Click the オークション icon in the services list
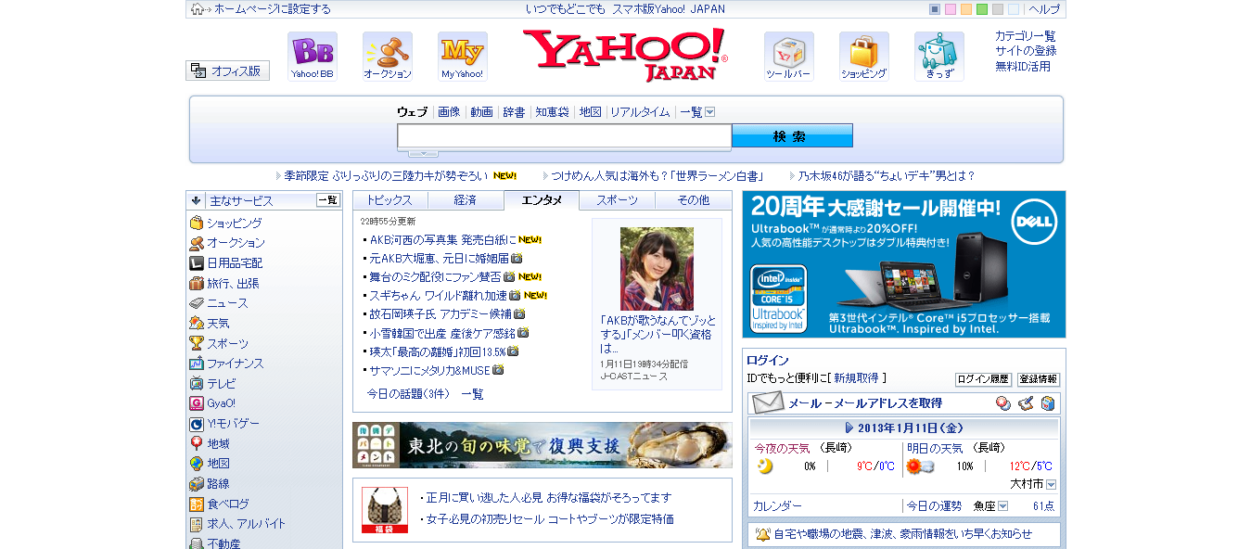 [x=197, y=243]
